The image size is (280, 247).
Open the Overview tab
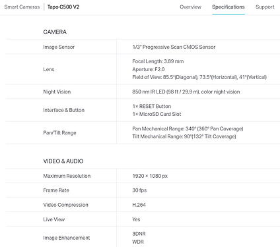pyautogui.click(x=190, y=7)
